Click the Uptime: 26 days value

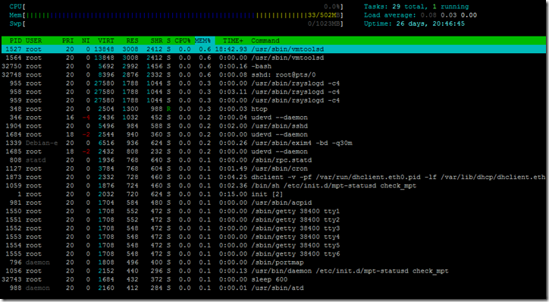(430, 24)
